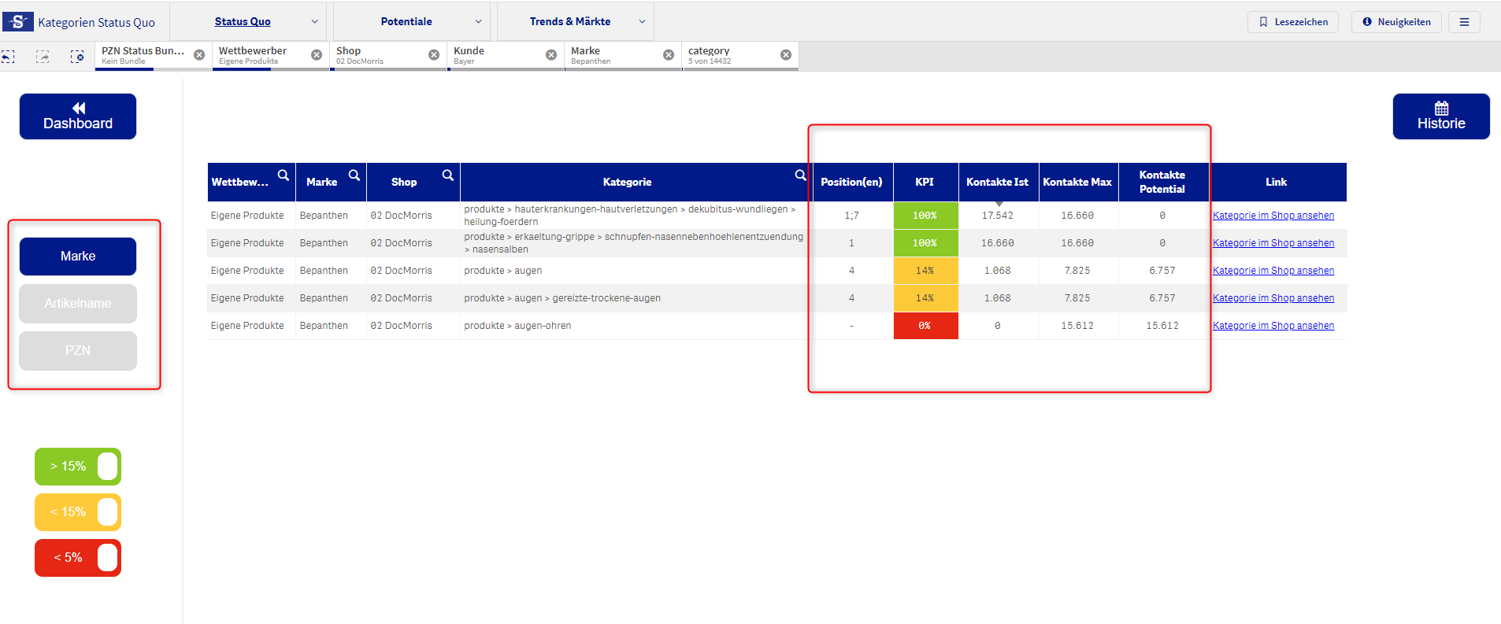
Task: Search in the Kategorie column
Action: click(800, 175)
